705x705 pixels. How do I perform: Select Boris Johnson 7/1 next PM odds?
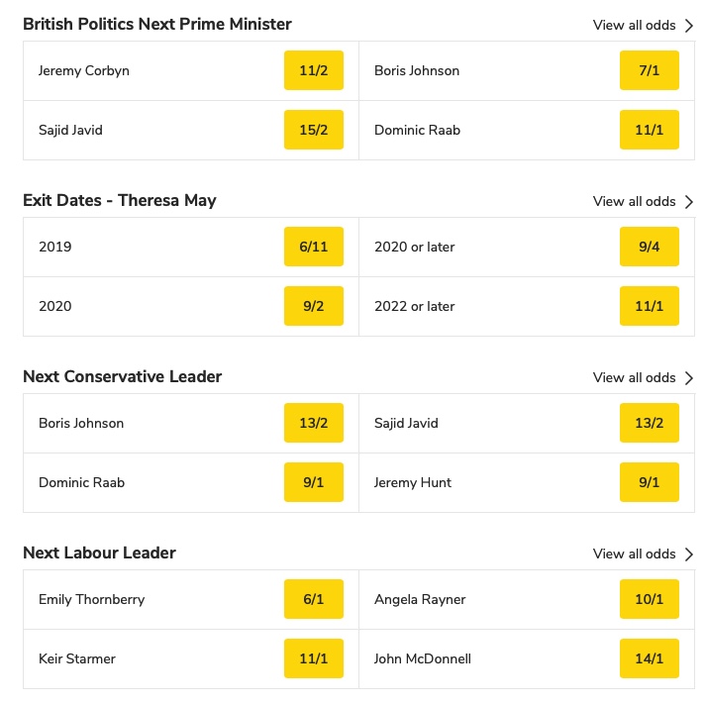coord(650,70)
